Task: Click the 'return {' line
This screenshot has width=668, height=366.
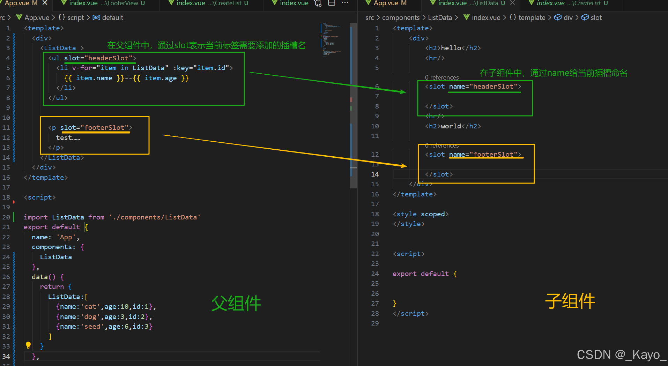Action: [56, 286]
